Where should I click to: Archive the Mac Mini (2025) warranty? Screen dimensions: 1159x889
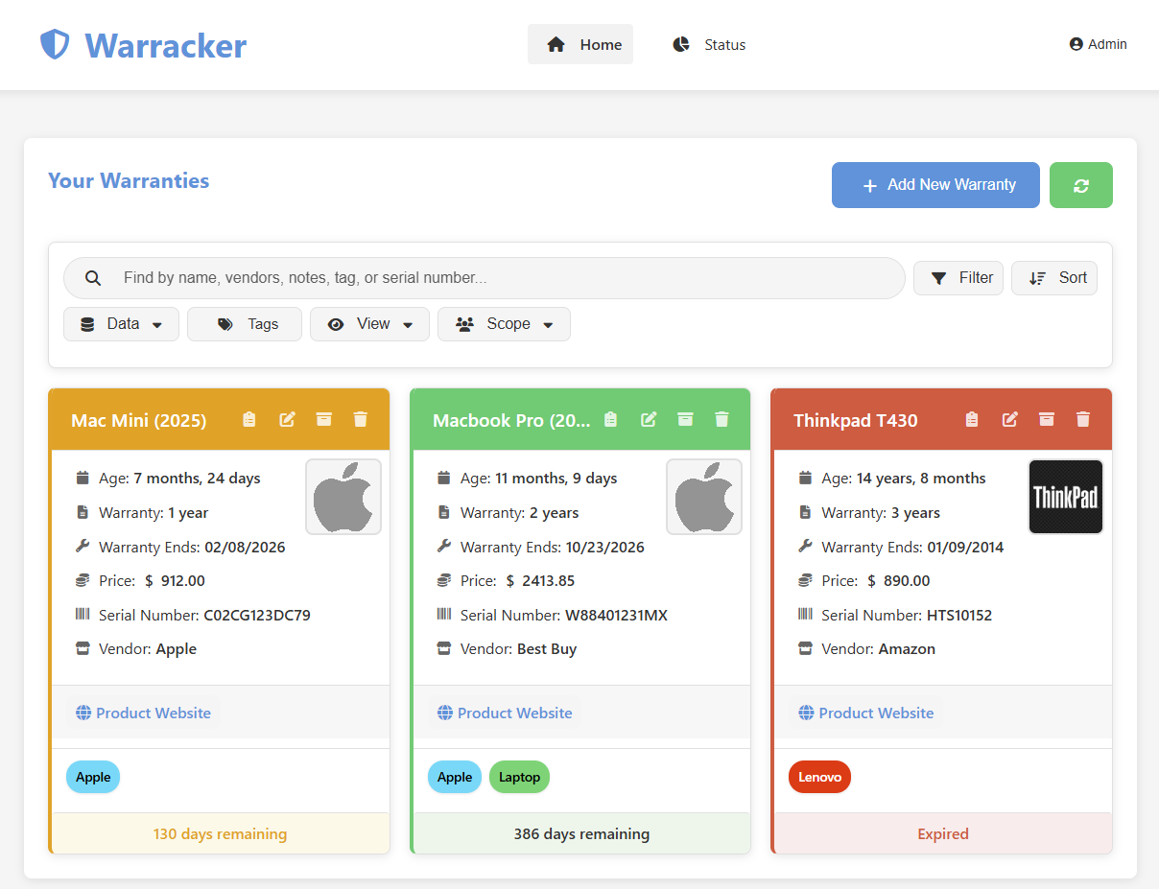tap(324, 419)
